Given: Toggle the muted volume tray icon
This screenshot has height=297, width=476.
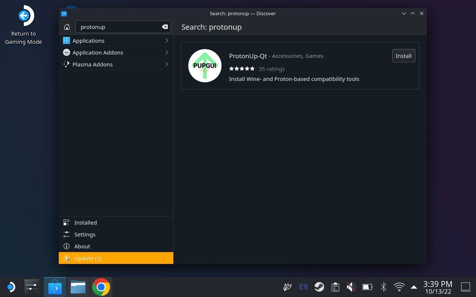Looking at the screenshot, I should pos(351,287).
